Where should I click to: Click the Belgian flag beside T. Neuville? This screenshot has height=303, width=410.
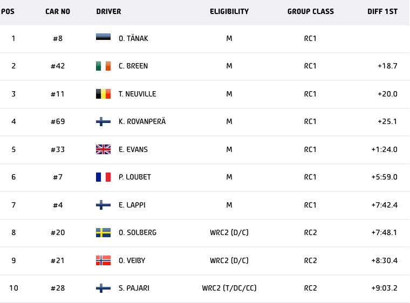click(103, 94)
